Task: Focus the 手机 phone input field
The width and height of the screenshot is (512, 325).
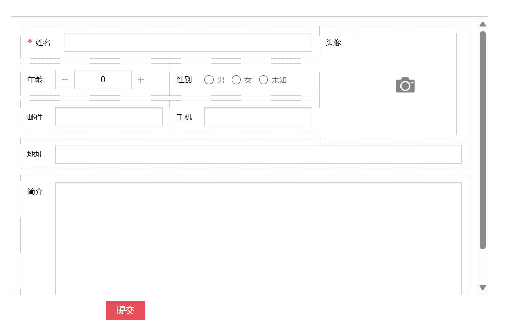Action: (x=258, y=117)
